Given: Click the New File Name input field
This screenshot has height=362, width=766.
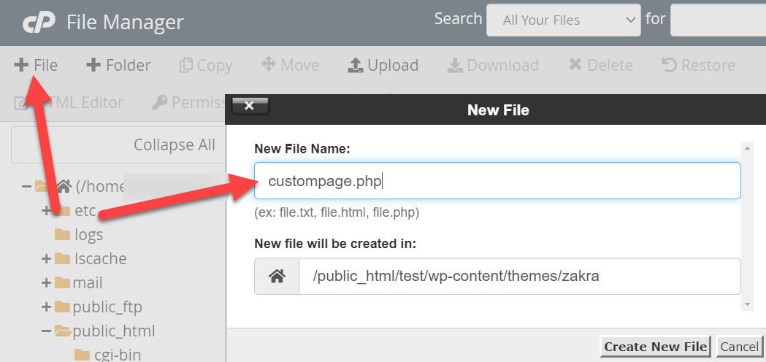Looking at the screenshot, I should (x=497, y=180).
